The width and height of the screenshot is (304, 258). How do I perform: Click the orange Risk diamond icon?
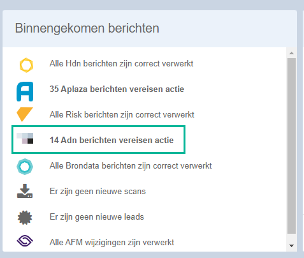pos(25,114)
